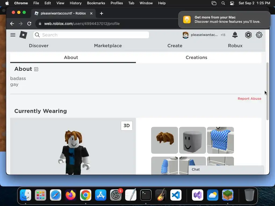
Task: Open the Robux balance hexagon icon
Action: point(248,35)
